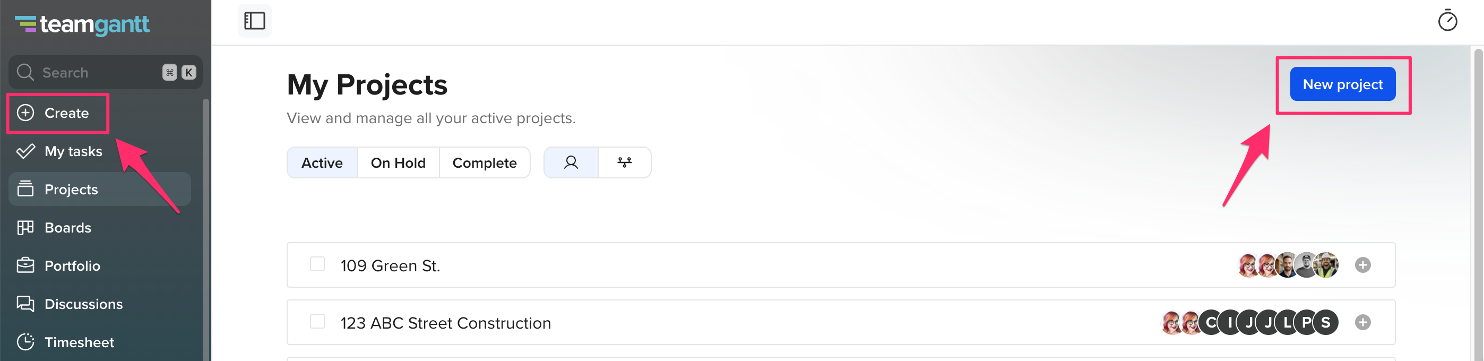1484x361 pixels.
Task: Click the Create plus icon
Action: [x=25, y=113]
